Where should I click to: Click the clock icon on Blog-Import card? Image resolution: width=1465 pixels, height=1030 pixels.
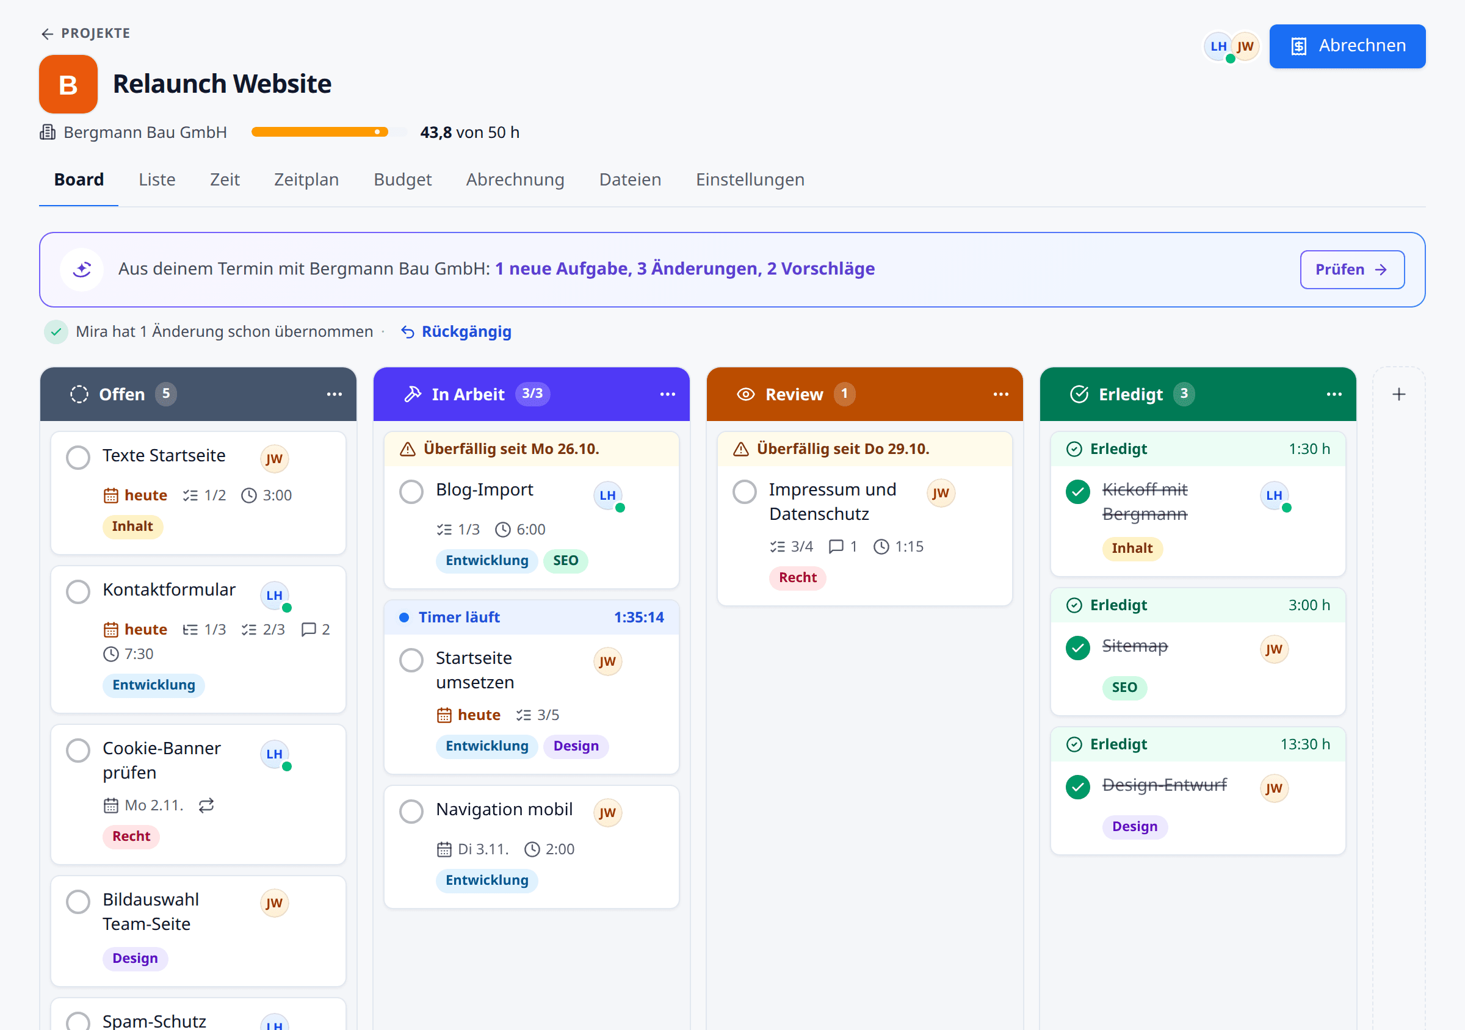coord(503,530)
